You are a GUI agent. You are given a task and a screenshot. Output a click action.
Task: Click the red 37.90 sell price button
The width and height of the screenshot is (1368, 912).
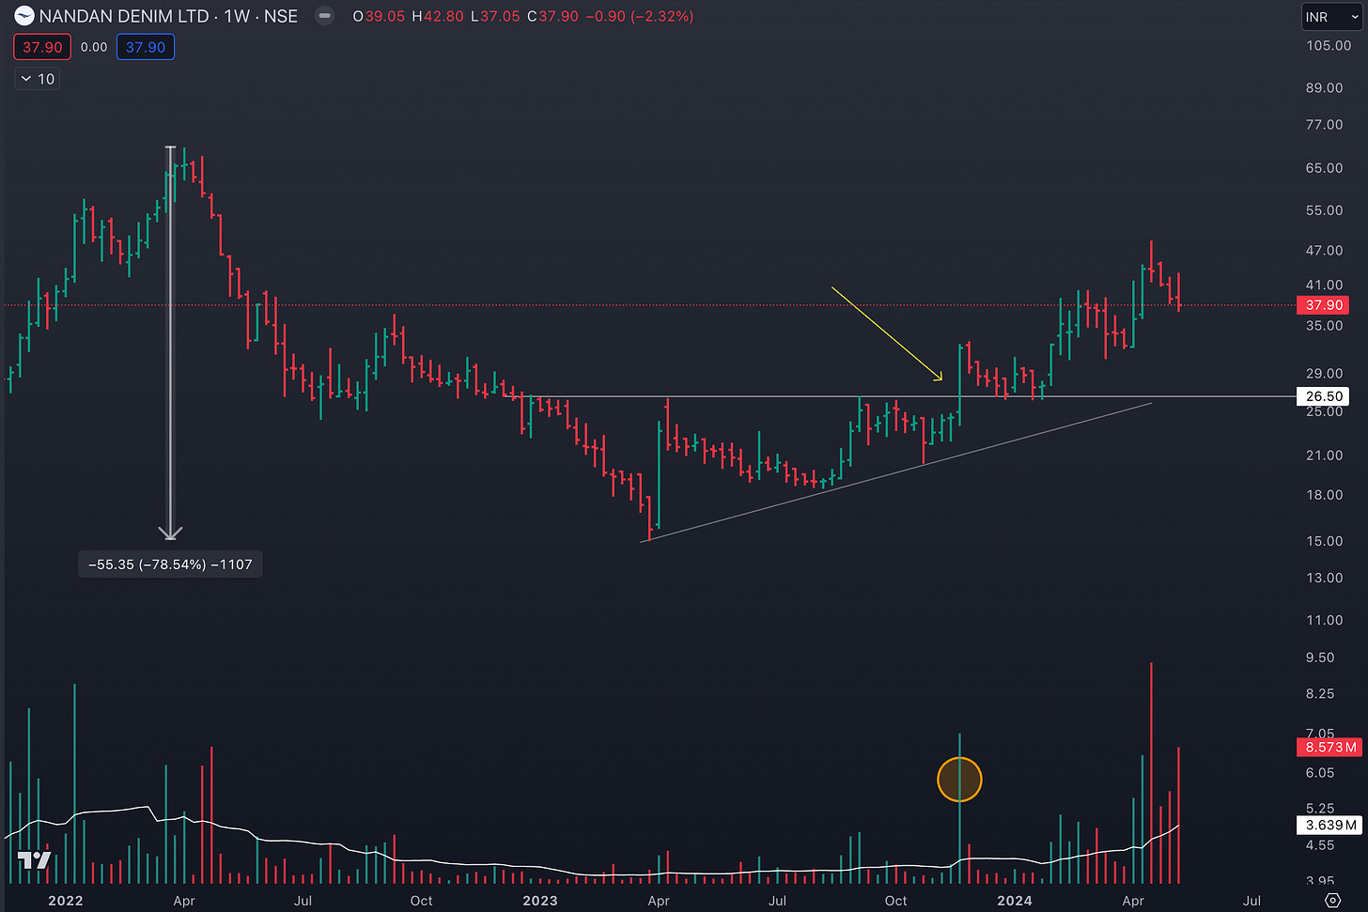pyautogui.click(x=42, y=47)
